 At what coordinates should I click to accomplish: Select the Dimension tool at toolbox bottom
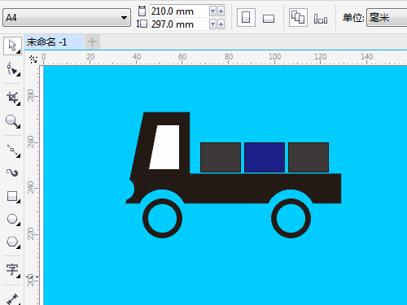[12, 298]
